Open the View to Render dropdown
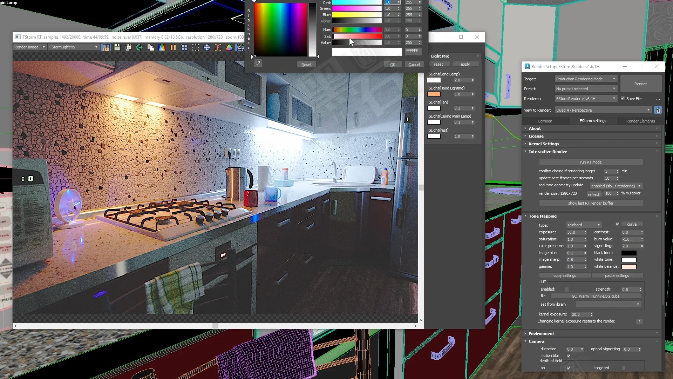This screenshot has height=379, width=673. [x=603, y=110]
